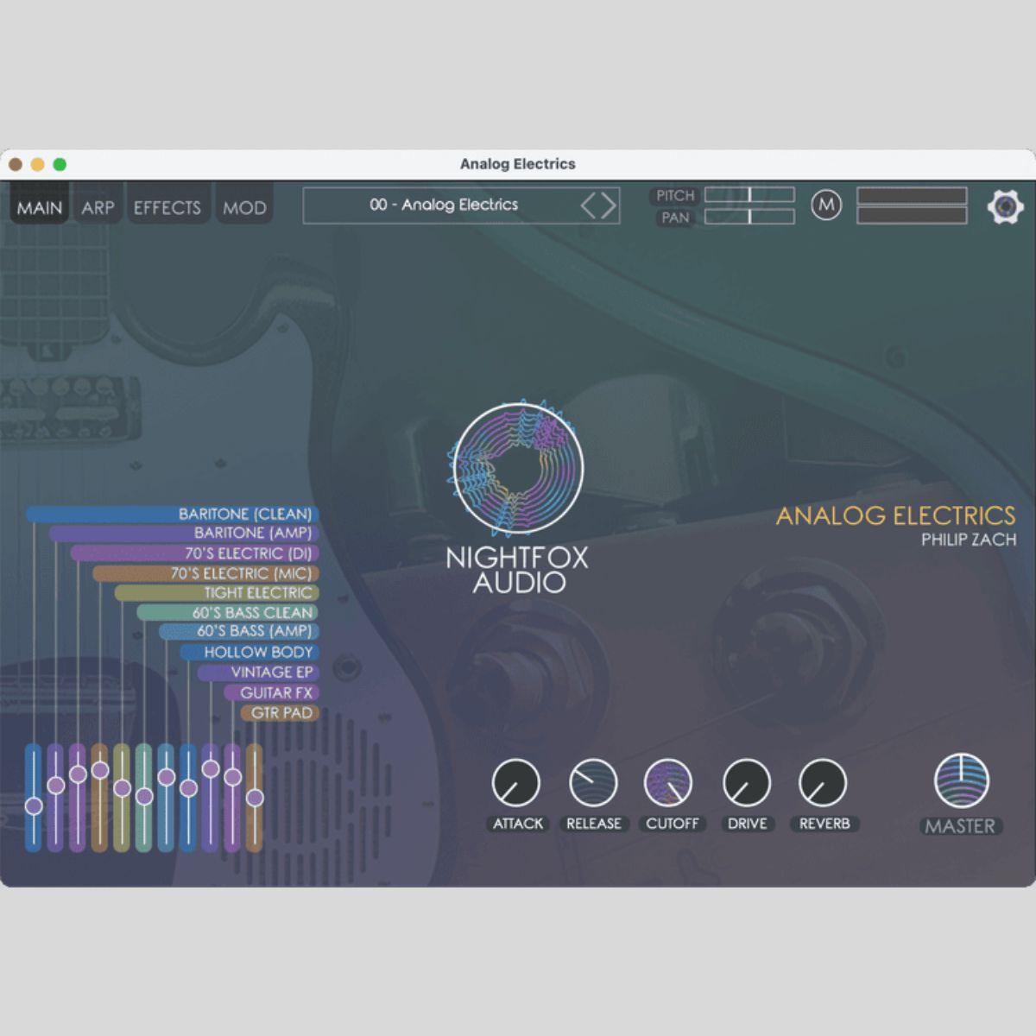The image size is (1036, 1036).
Task: Click the NIGHTFOX AUDIO text
Action: pos(517,570)
